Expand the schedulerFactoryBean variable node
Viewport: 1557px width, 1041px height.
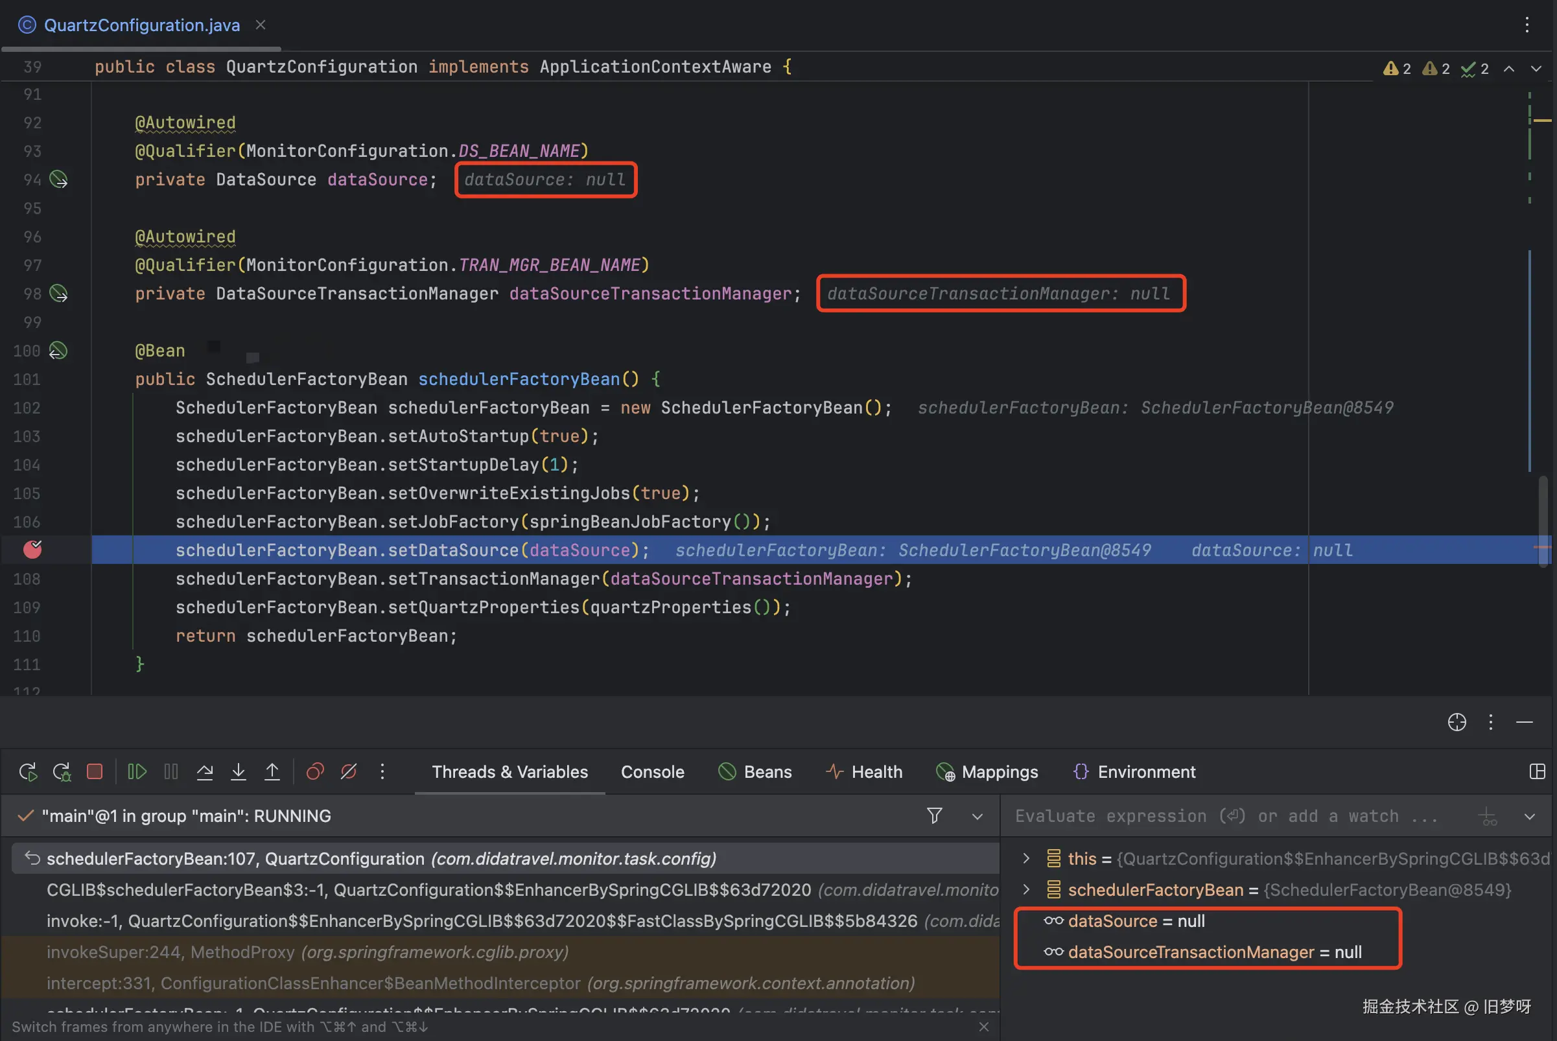(x=1026, y=889)
